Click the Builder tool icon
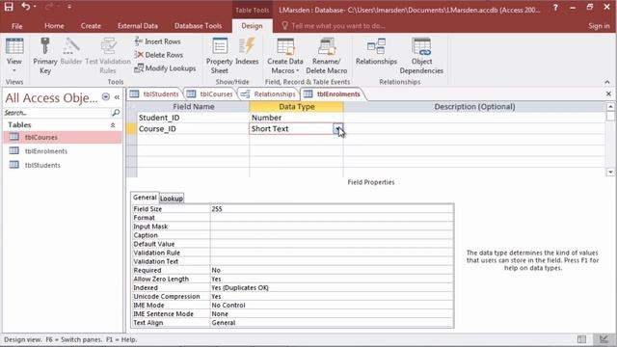 pos(71,51)
